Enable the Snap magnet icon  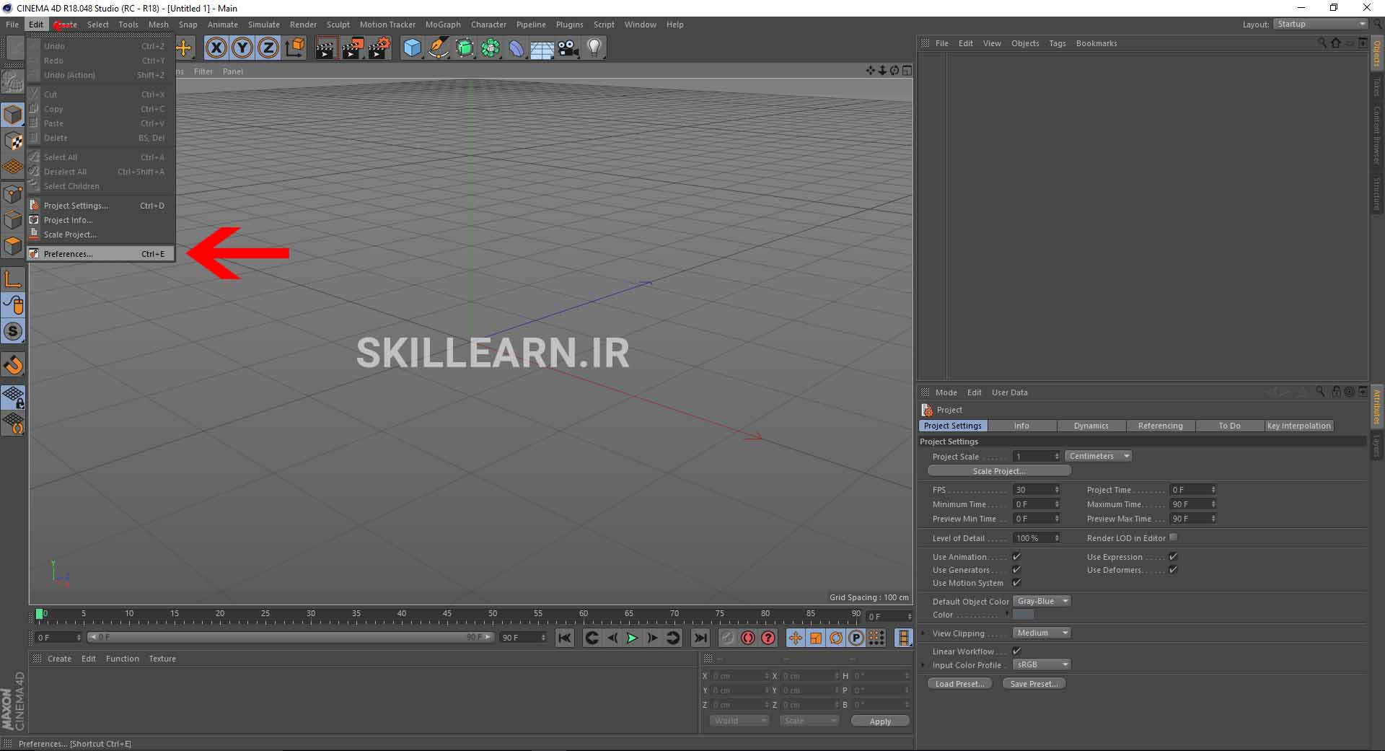pos(13,365)
